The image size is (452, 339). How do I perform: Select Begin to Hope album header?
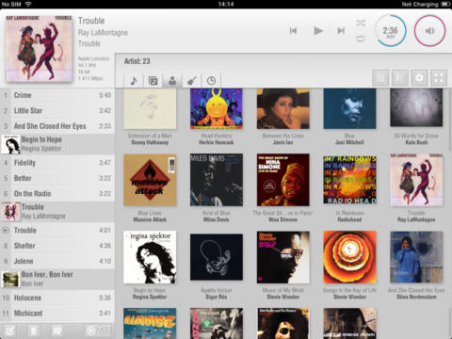pyautogui.click(x=57, y=144)
